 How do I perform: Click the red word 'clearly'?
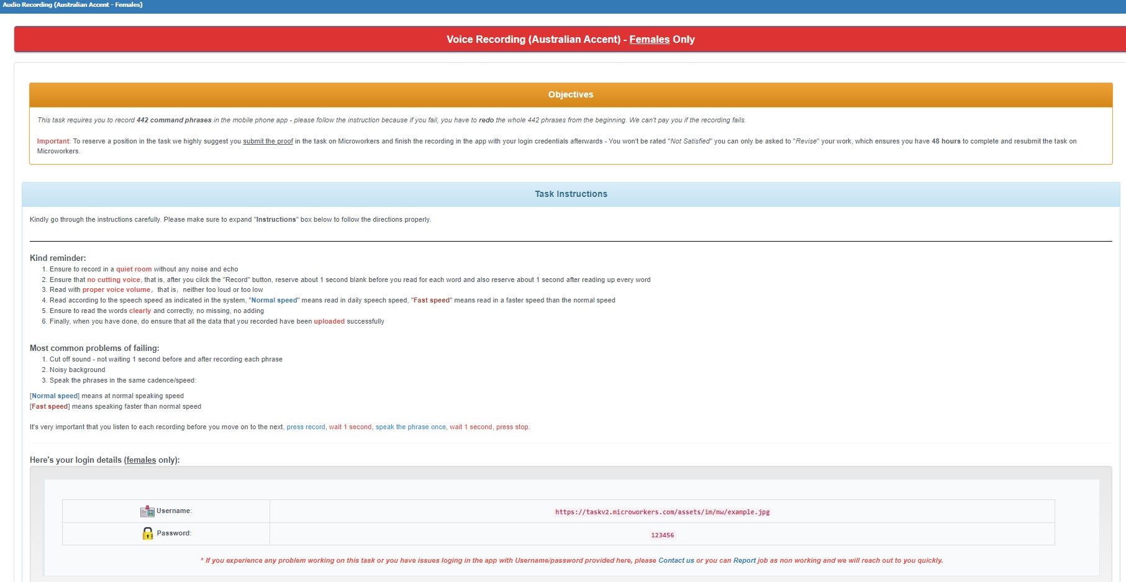[x=140, y=311]
